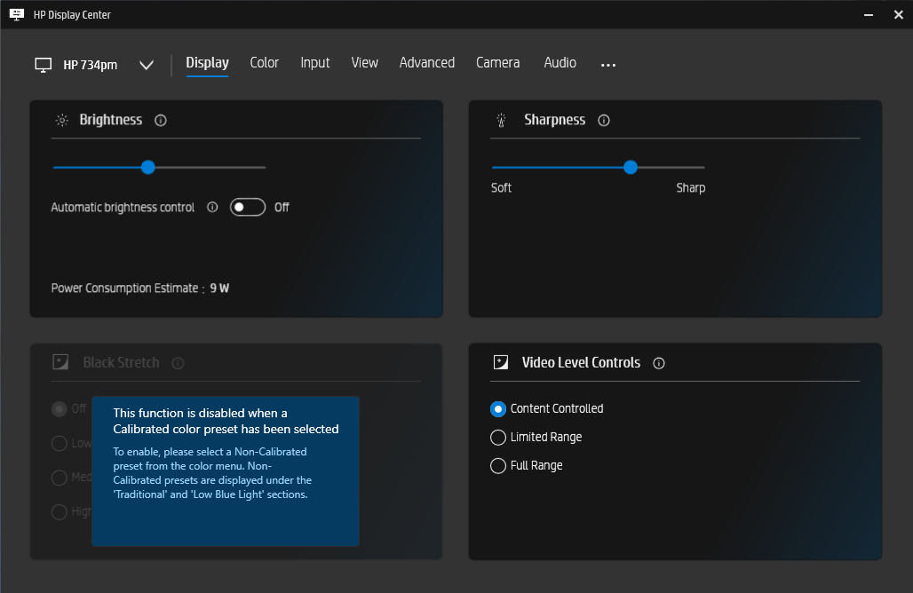Select the Black Stretch High radio button
This screenshot has height=593, width=913.
click(x=60, y=512)
